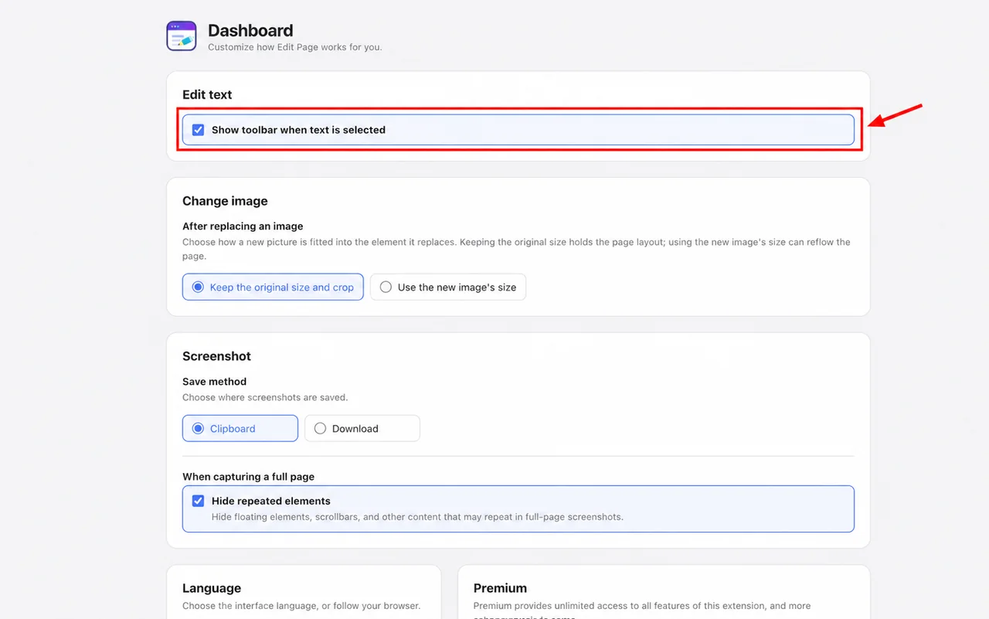Image resolution: width=989 pixels, height=619 pixels.
Task: Select Keep the original size and crop
Action: tap(273, 287)
